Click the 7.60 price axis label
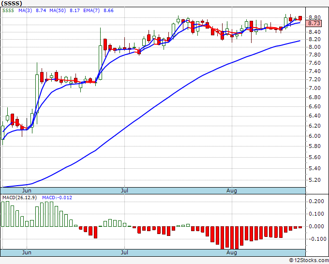The image size is (329, 264). click(314, 63)
